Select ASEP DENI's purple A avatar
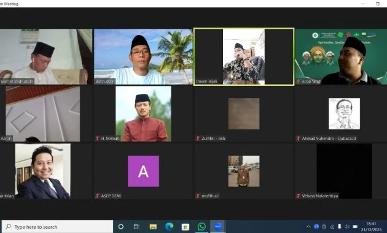This screenshot has height=233, width=387. pyautogui.click(x=143, y=171)
